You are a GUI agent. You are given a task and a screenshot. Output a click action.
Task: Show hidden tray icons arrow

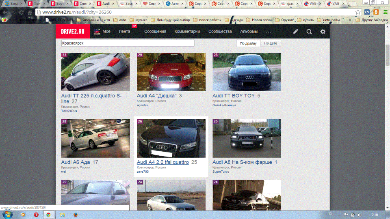point(339,215)
